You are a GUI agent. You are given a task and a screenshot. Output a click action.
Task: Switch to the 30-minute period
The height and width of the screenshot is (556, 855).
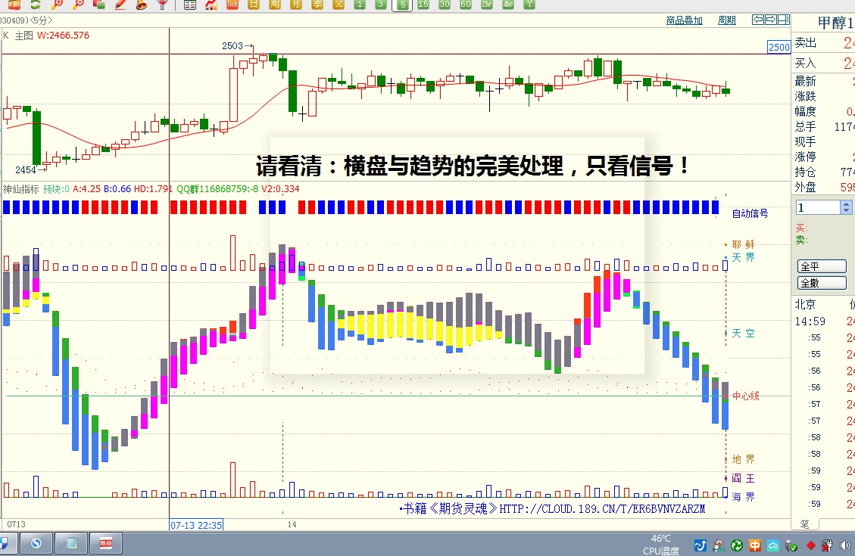[x=445, y=5]
